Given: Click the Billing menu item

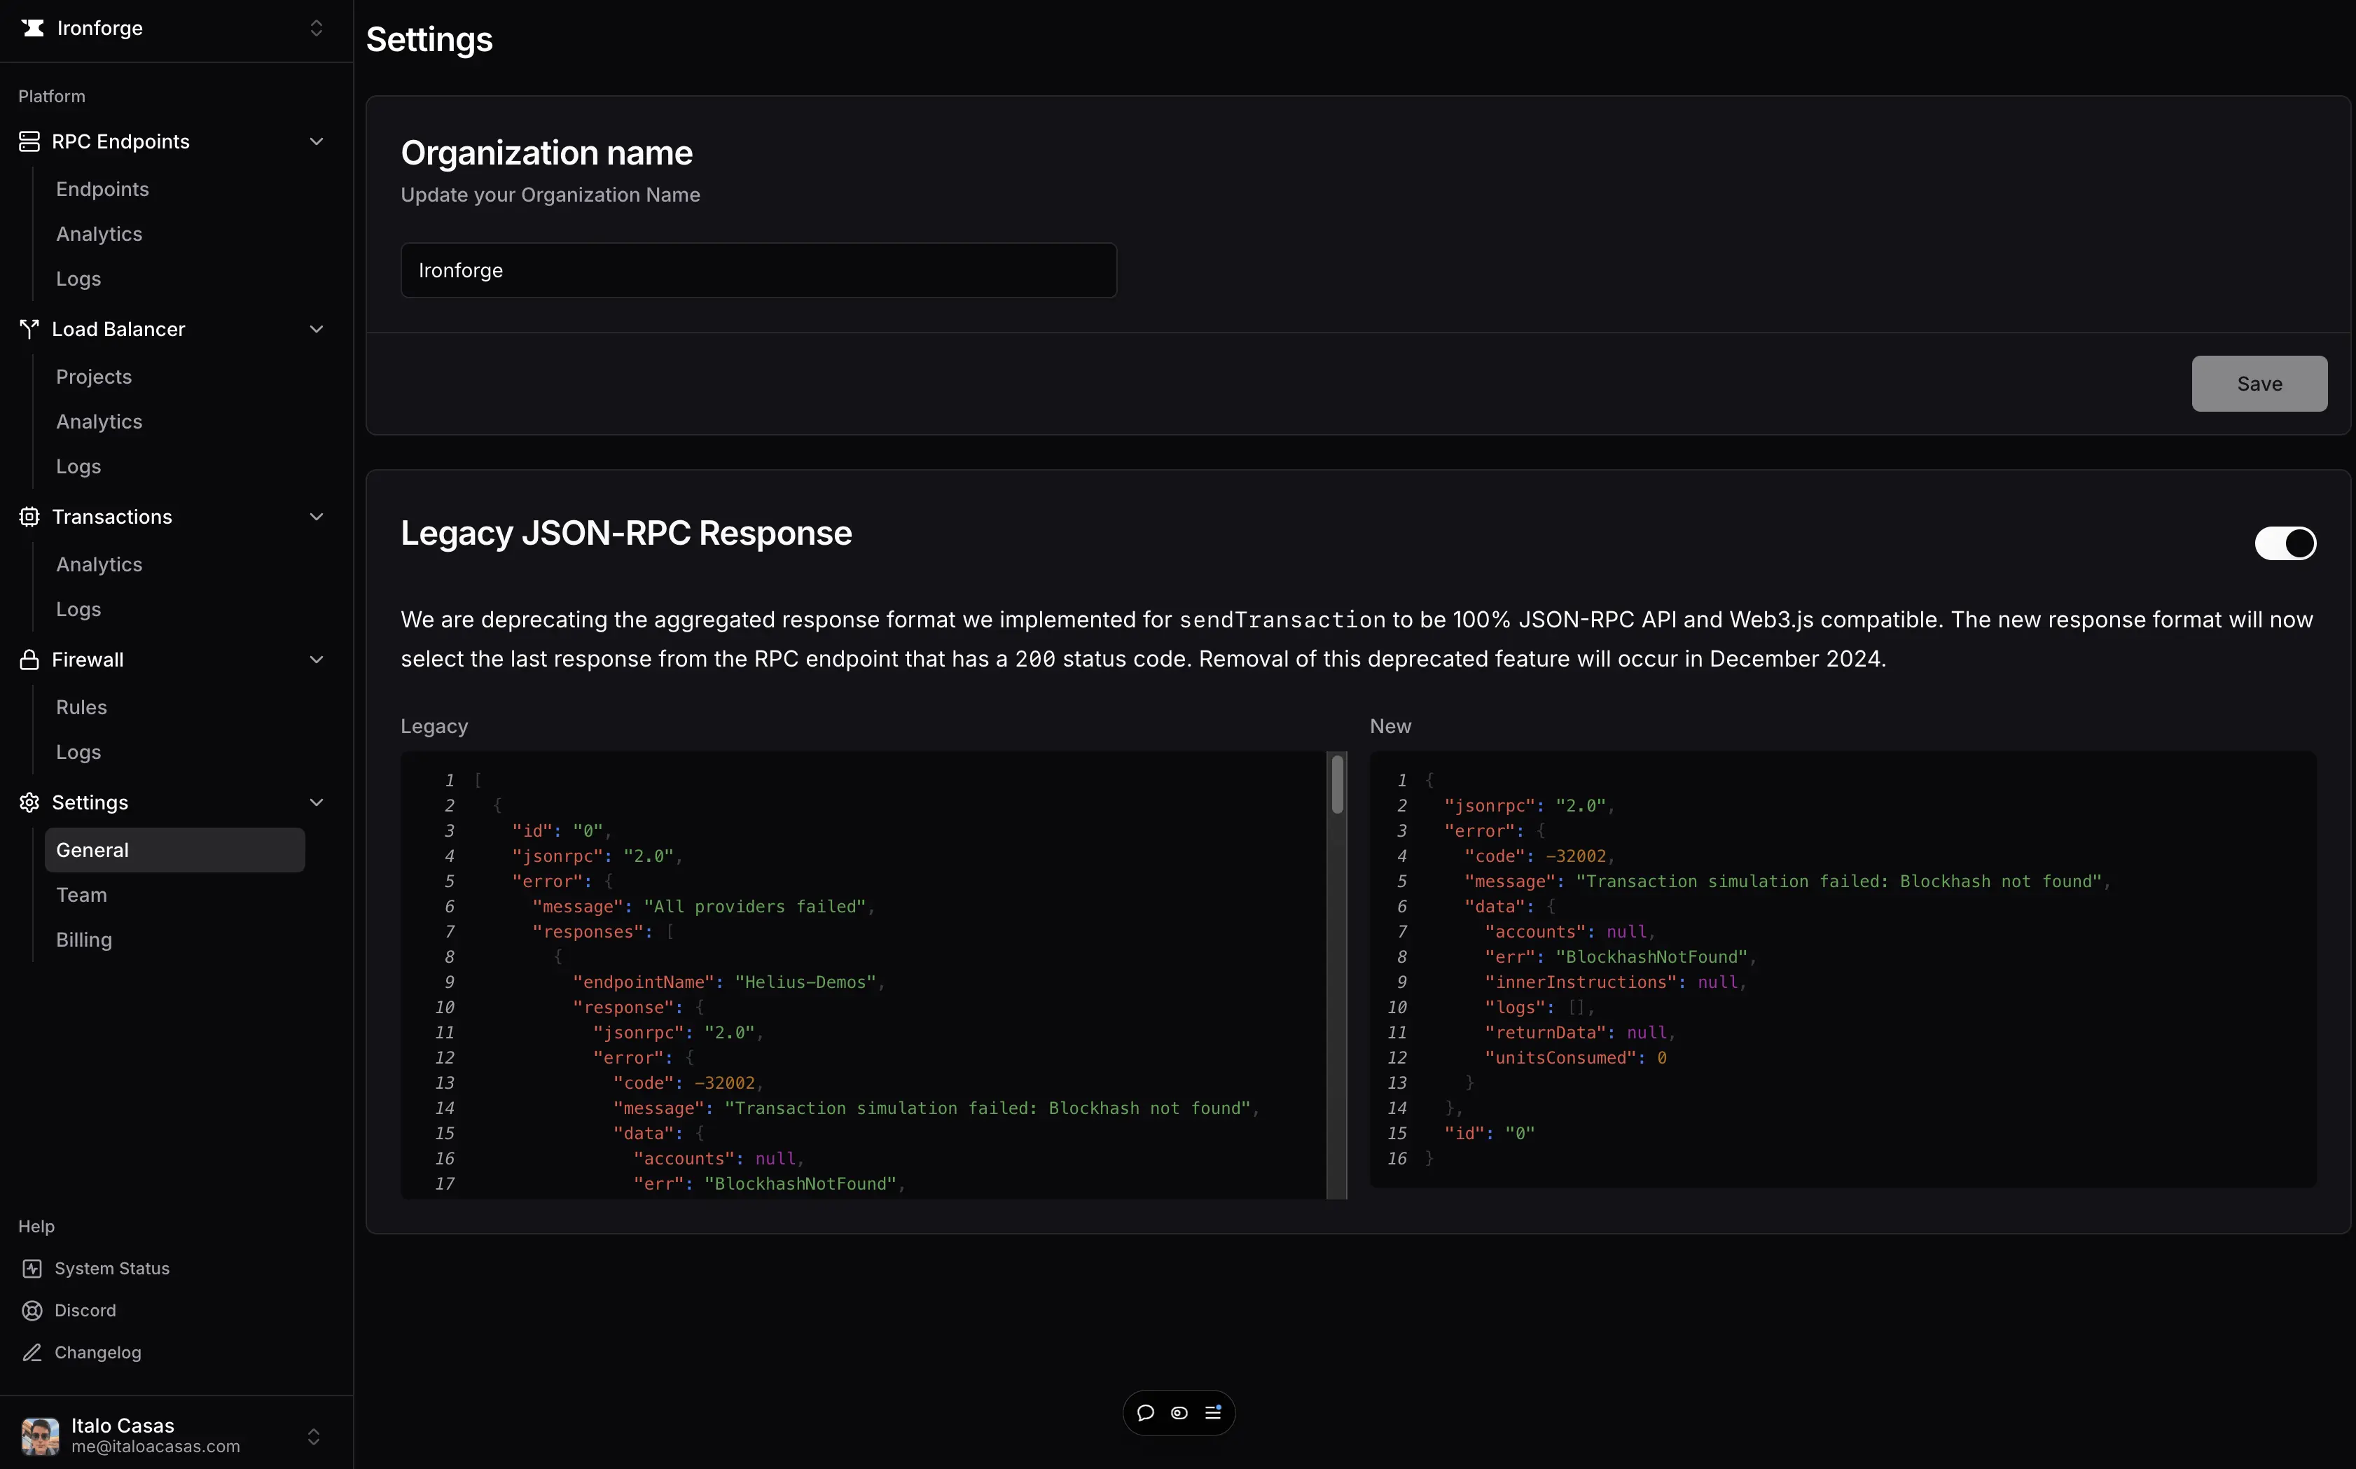Looking at the screenshot, I should [81, 939].
